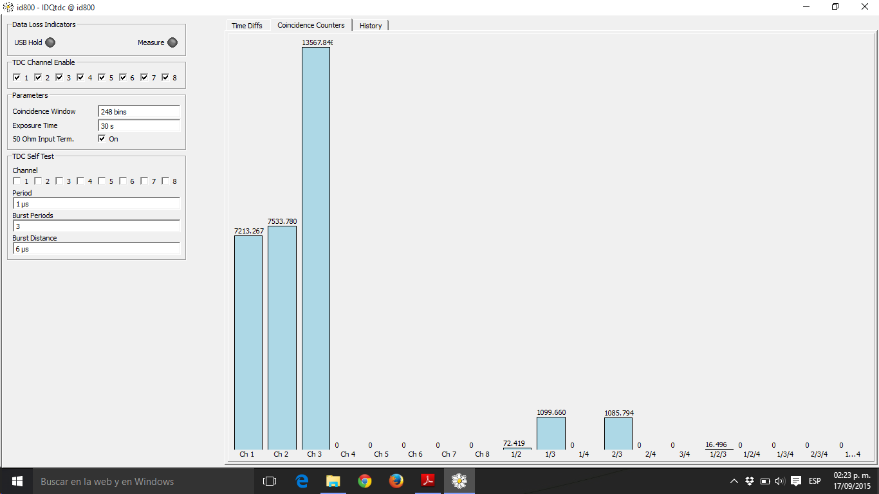Click the Coincidence Window input field
The height and width of the screenshot is (494, 879).
click(x=138, y=112)
